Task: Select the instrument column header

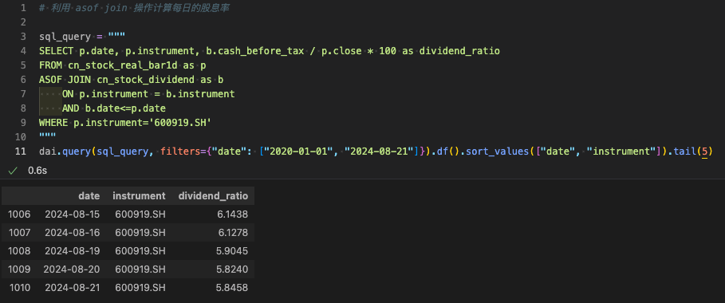Action: [139, 195]
